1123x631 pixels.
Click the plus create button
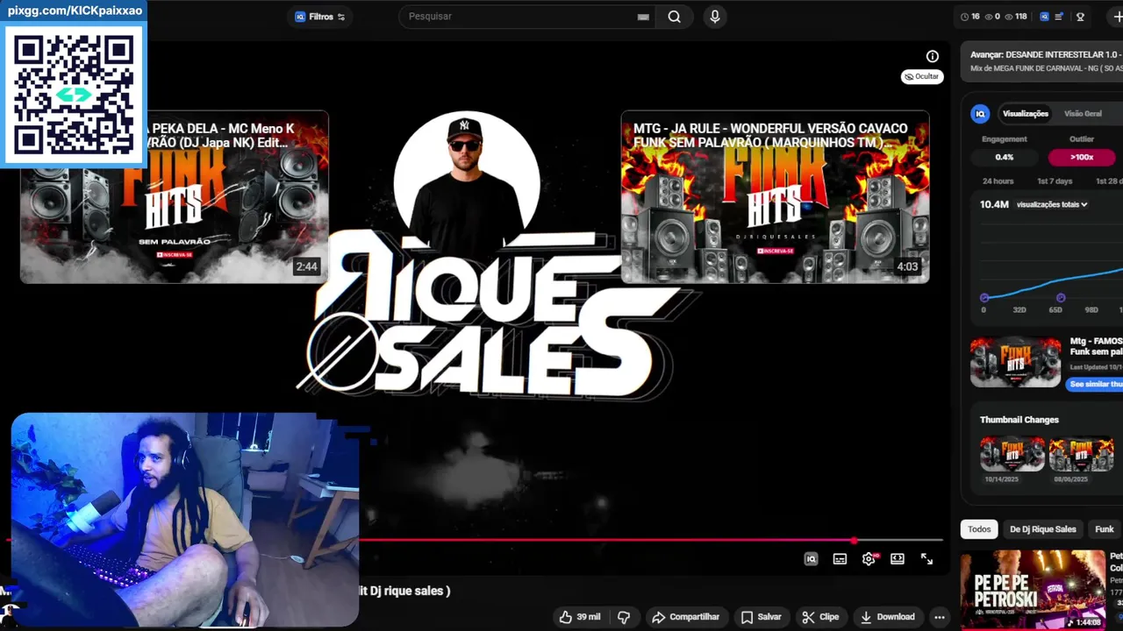1116,17
